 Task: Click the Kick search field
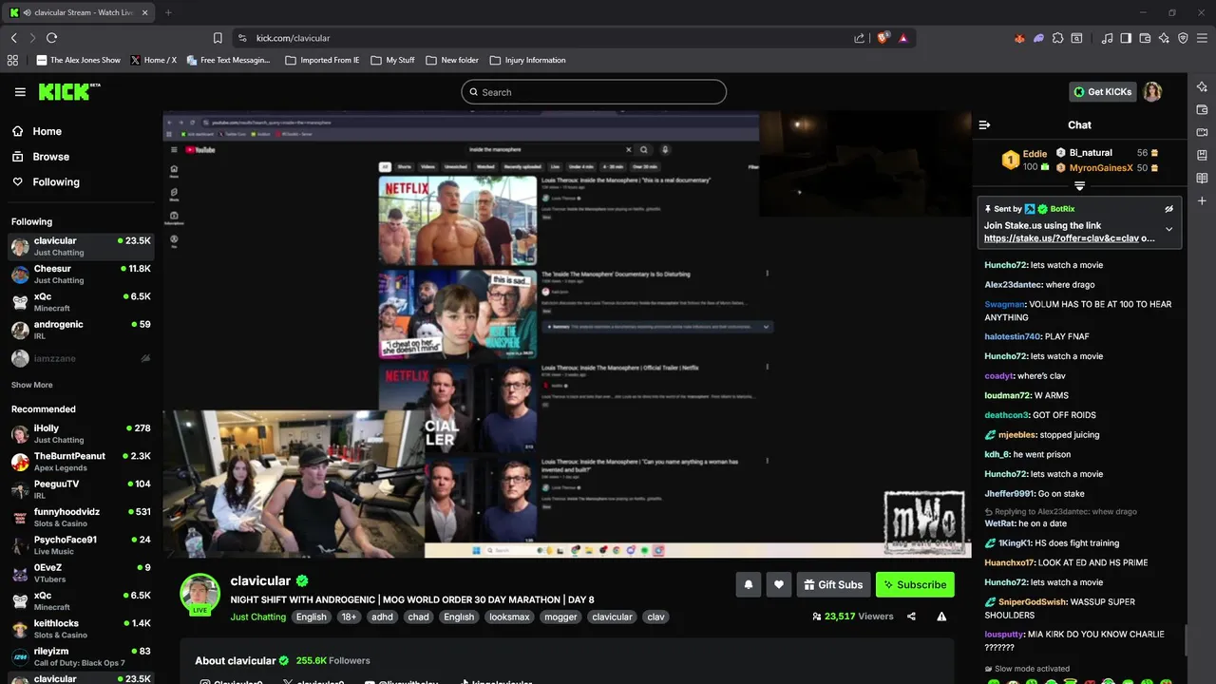[594, 92]
